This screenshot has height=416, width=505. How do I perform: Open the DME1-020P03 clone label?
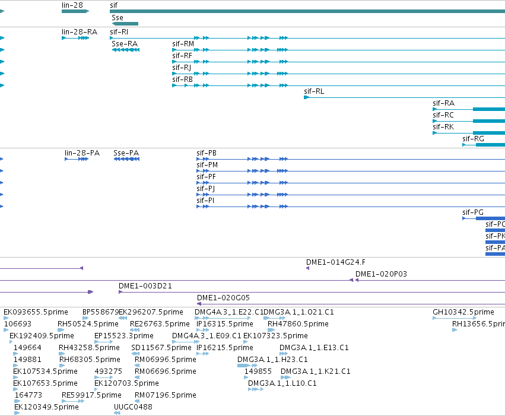[x=381, y=274]
